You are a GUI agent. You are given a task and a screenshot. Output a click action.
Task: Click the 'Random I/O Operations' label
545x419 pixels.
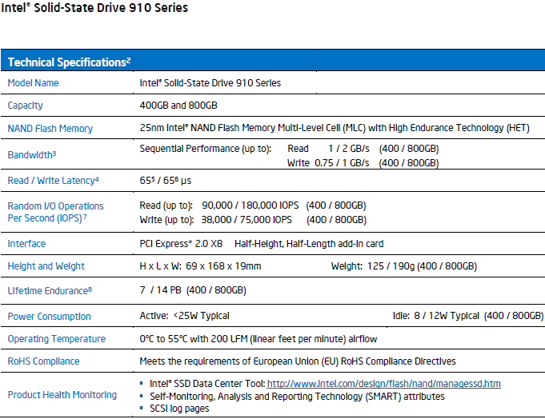pyautogui.click(x=55, y=212)
